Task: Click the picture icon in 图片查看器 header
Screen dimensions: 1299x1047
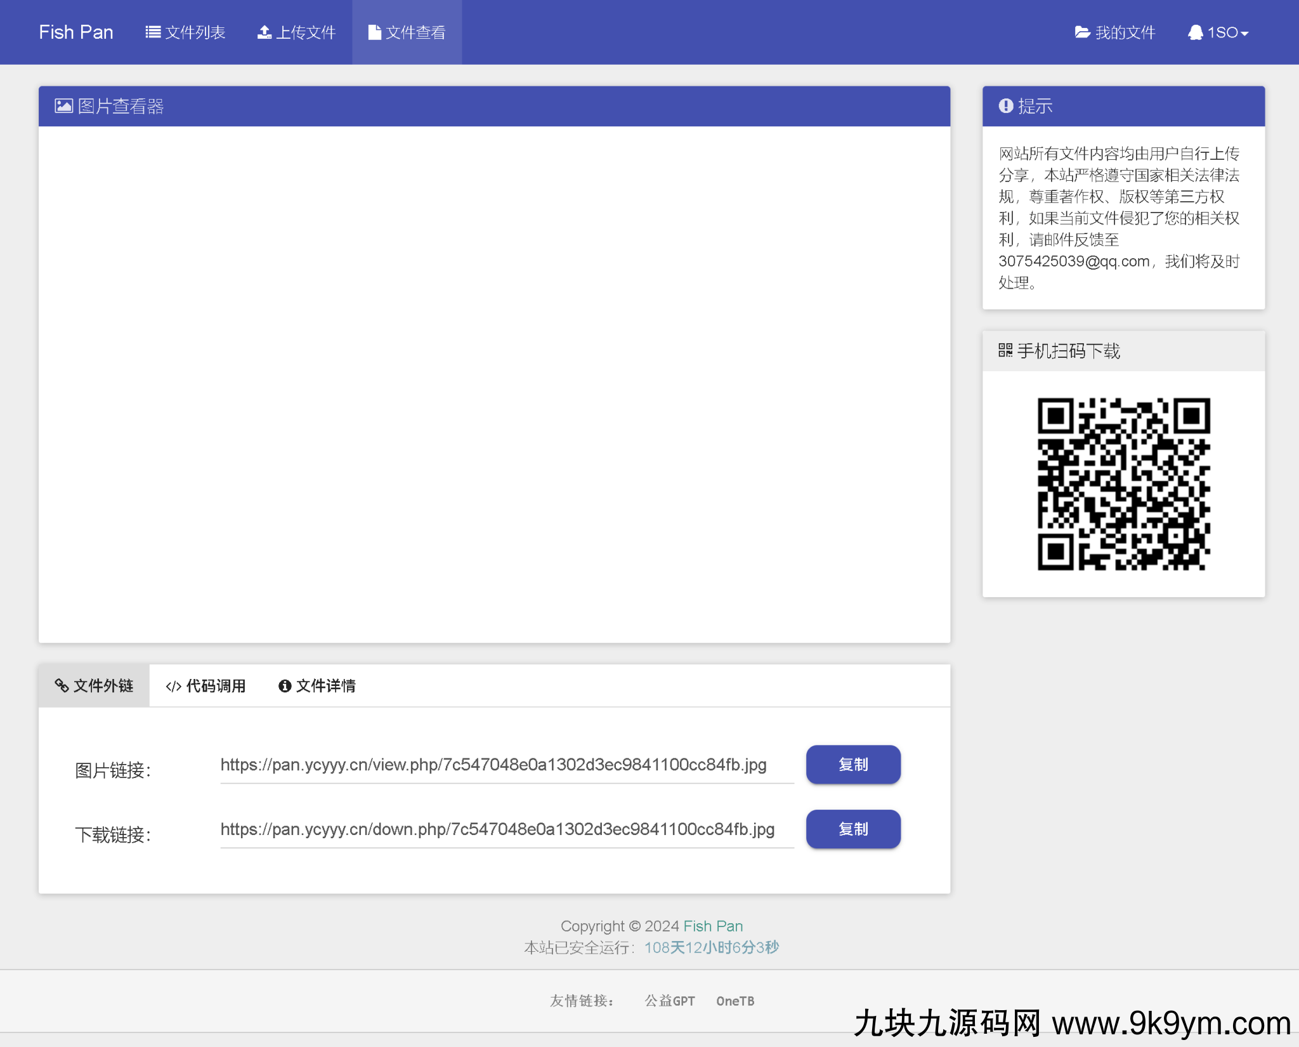Action: 63,106
